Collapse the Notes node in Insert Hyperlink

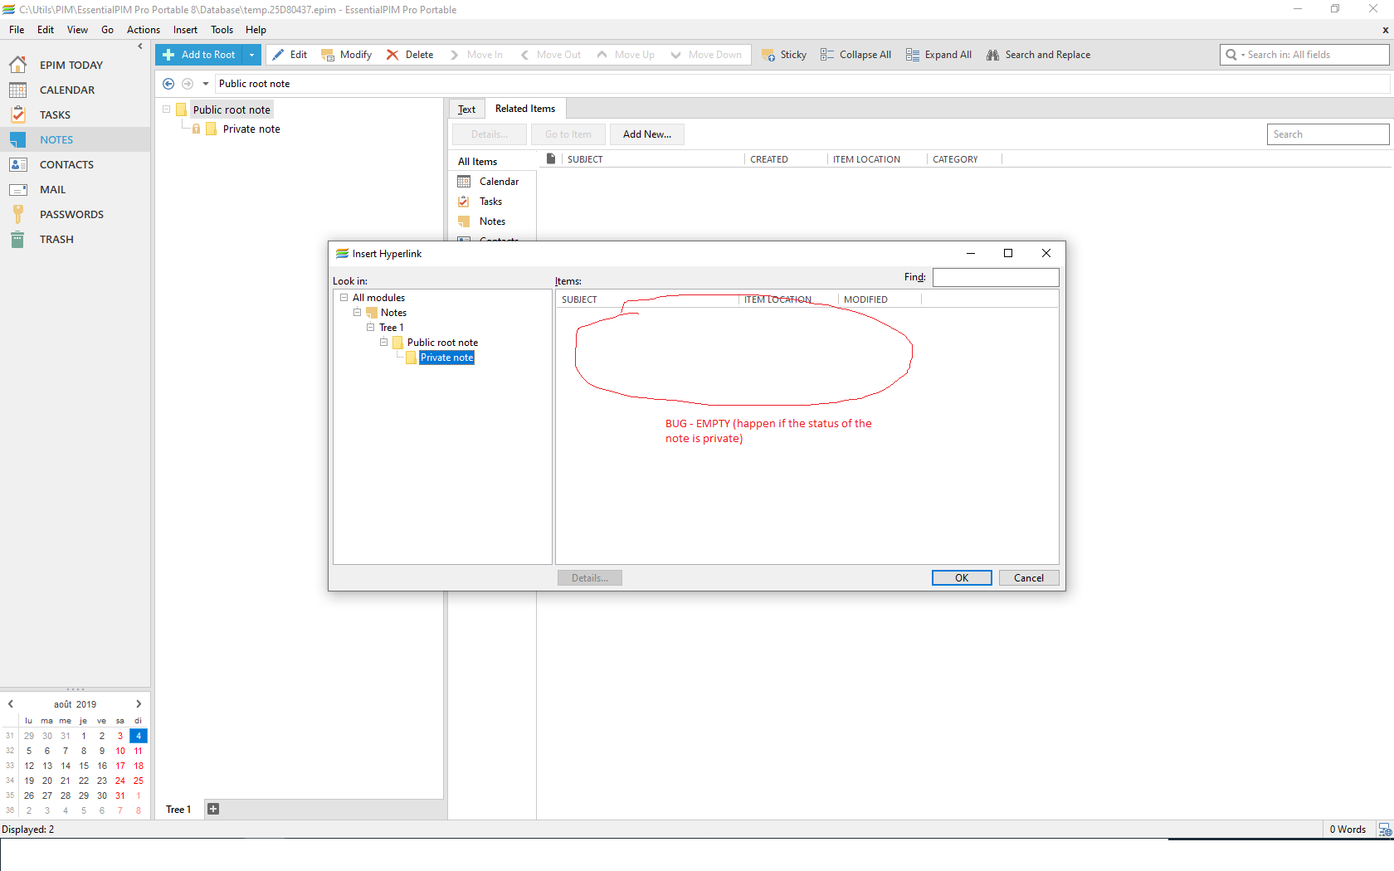pos(357,313)
